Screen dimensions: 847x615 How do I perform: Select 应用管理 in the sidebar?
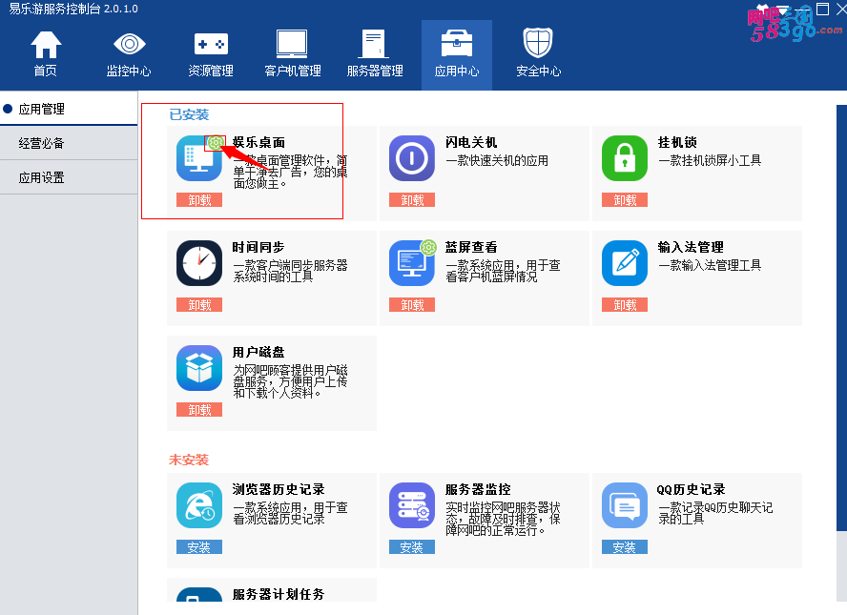(x=69, y=109)
